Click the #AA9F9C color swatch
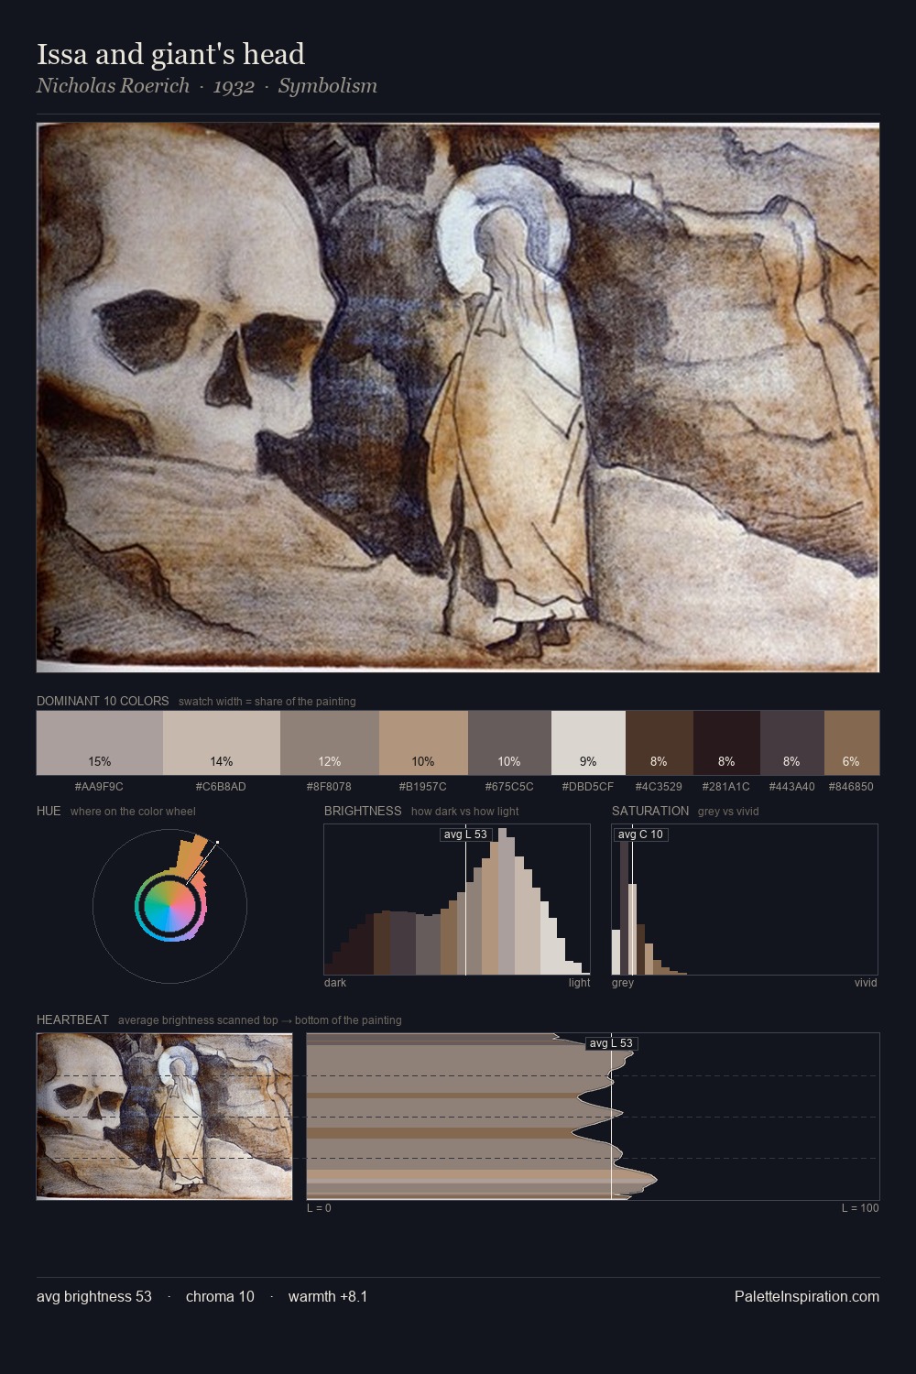Image resolution: width=916 pixels, height=1374 pixels. pos(100,743)
